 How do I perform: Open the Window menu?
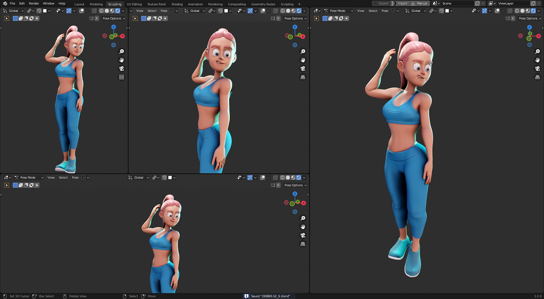[x=49, y=3]
